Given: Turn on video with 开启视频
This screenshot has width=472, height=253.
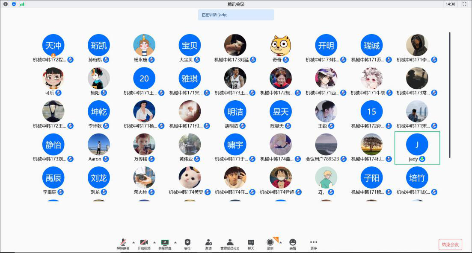Looking at the screenshot, I should tap(144, 243).
